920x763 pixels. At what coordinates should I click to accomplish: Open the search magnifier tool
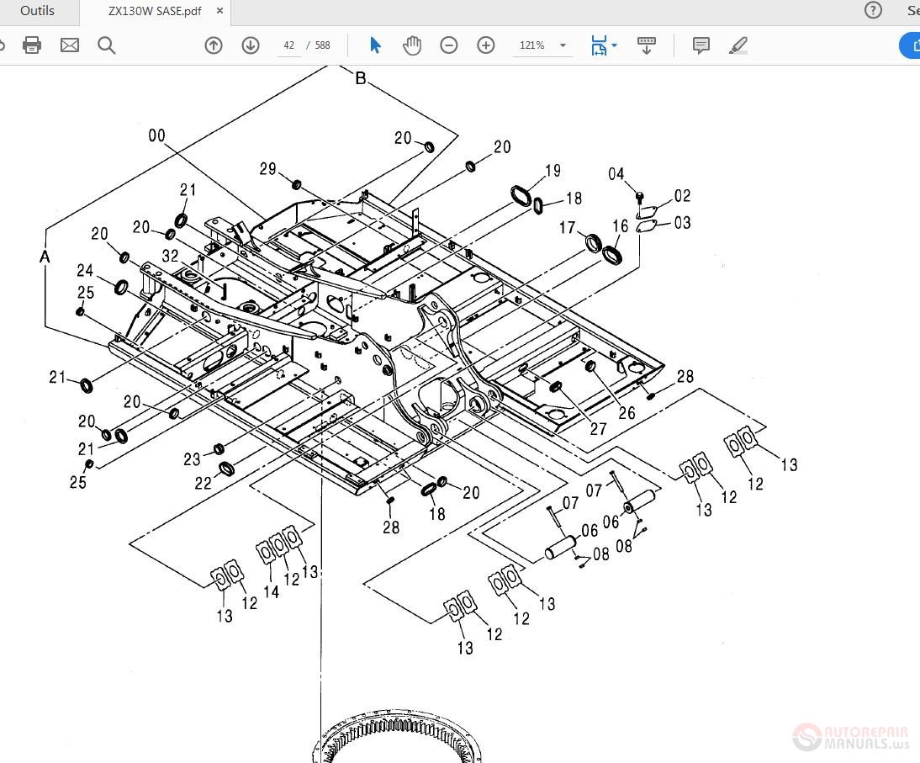point(106,45)
